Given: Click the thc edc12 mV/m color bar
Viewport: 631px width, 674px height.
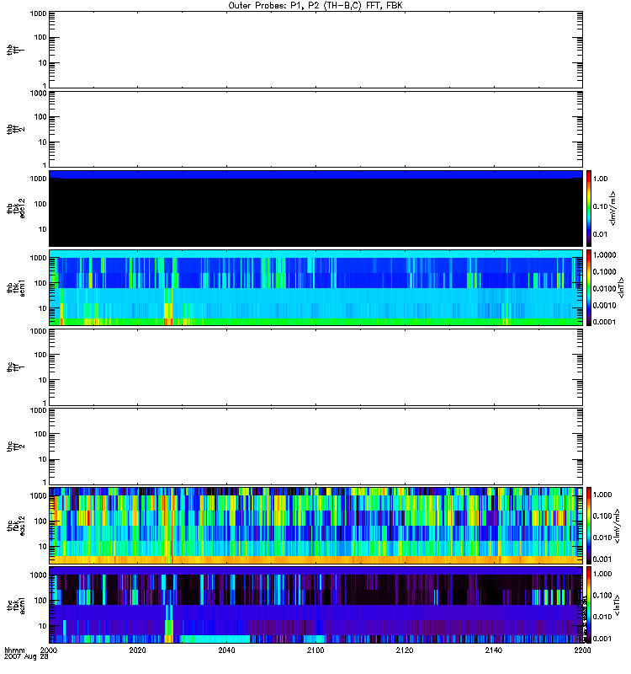Looking at the screenshot, I should click(x=590, y=525).
